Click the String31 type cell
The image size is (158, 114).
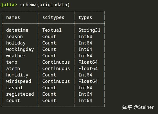tap(89, 30)
